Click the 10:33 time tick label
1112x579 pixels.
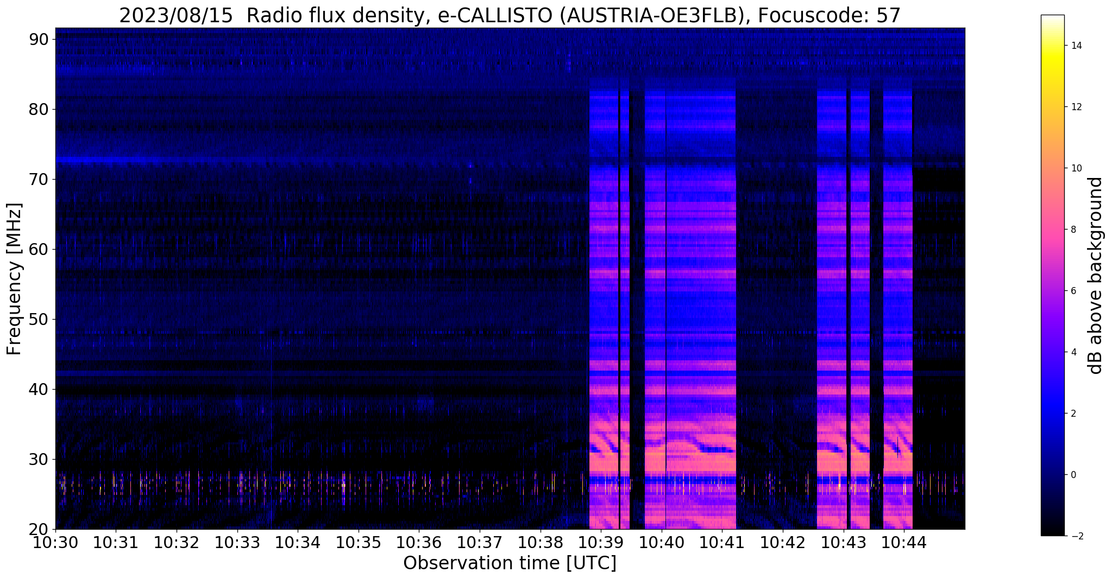(237, 543)
